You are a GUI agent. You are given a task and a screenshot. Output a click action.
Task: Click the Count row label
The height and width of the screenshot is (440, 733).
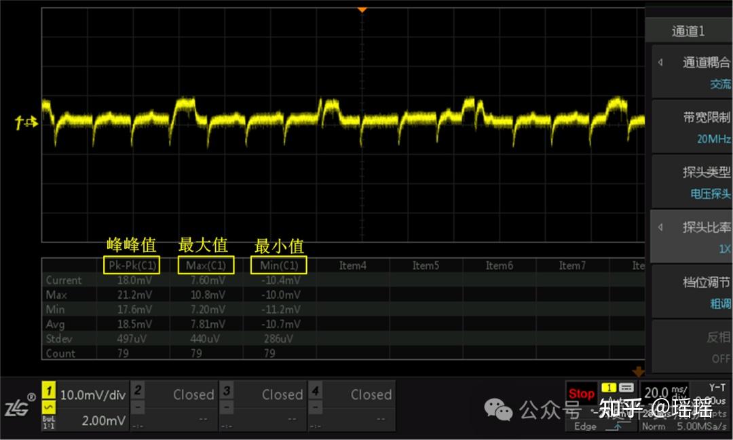(x=60, y=354)
